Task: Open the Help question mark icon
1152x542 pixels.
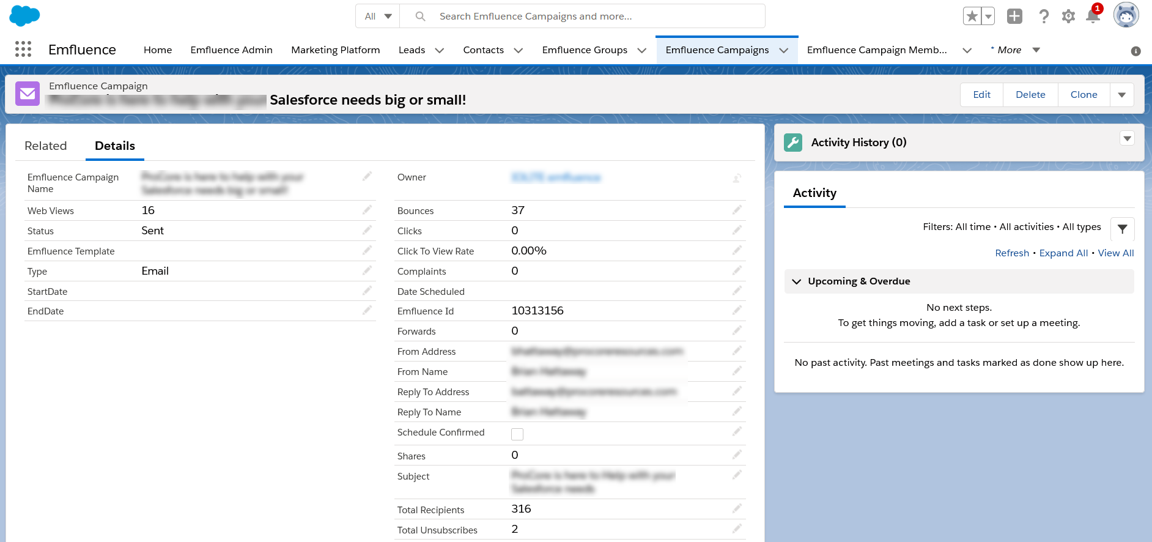Action: tap(1044, 17)
